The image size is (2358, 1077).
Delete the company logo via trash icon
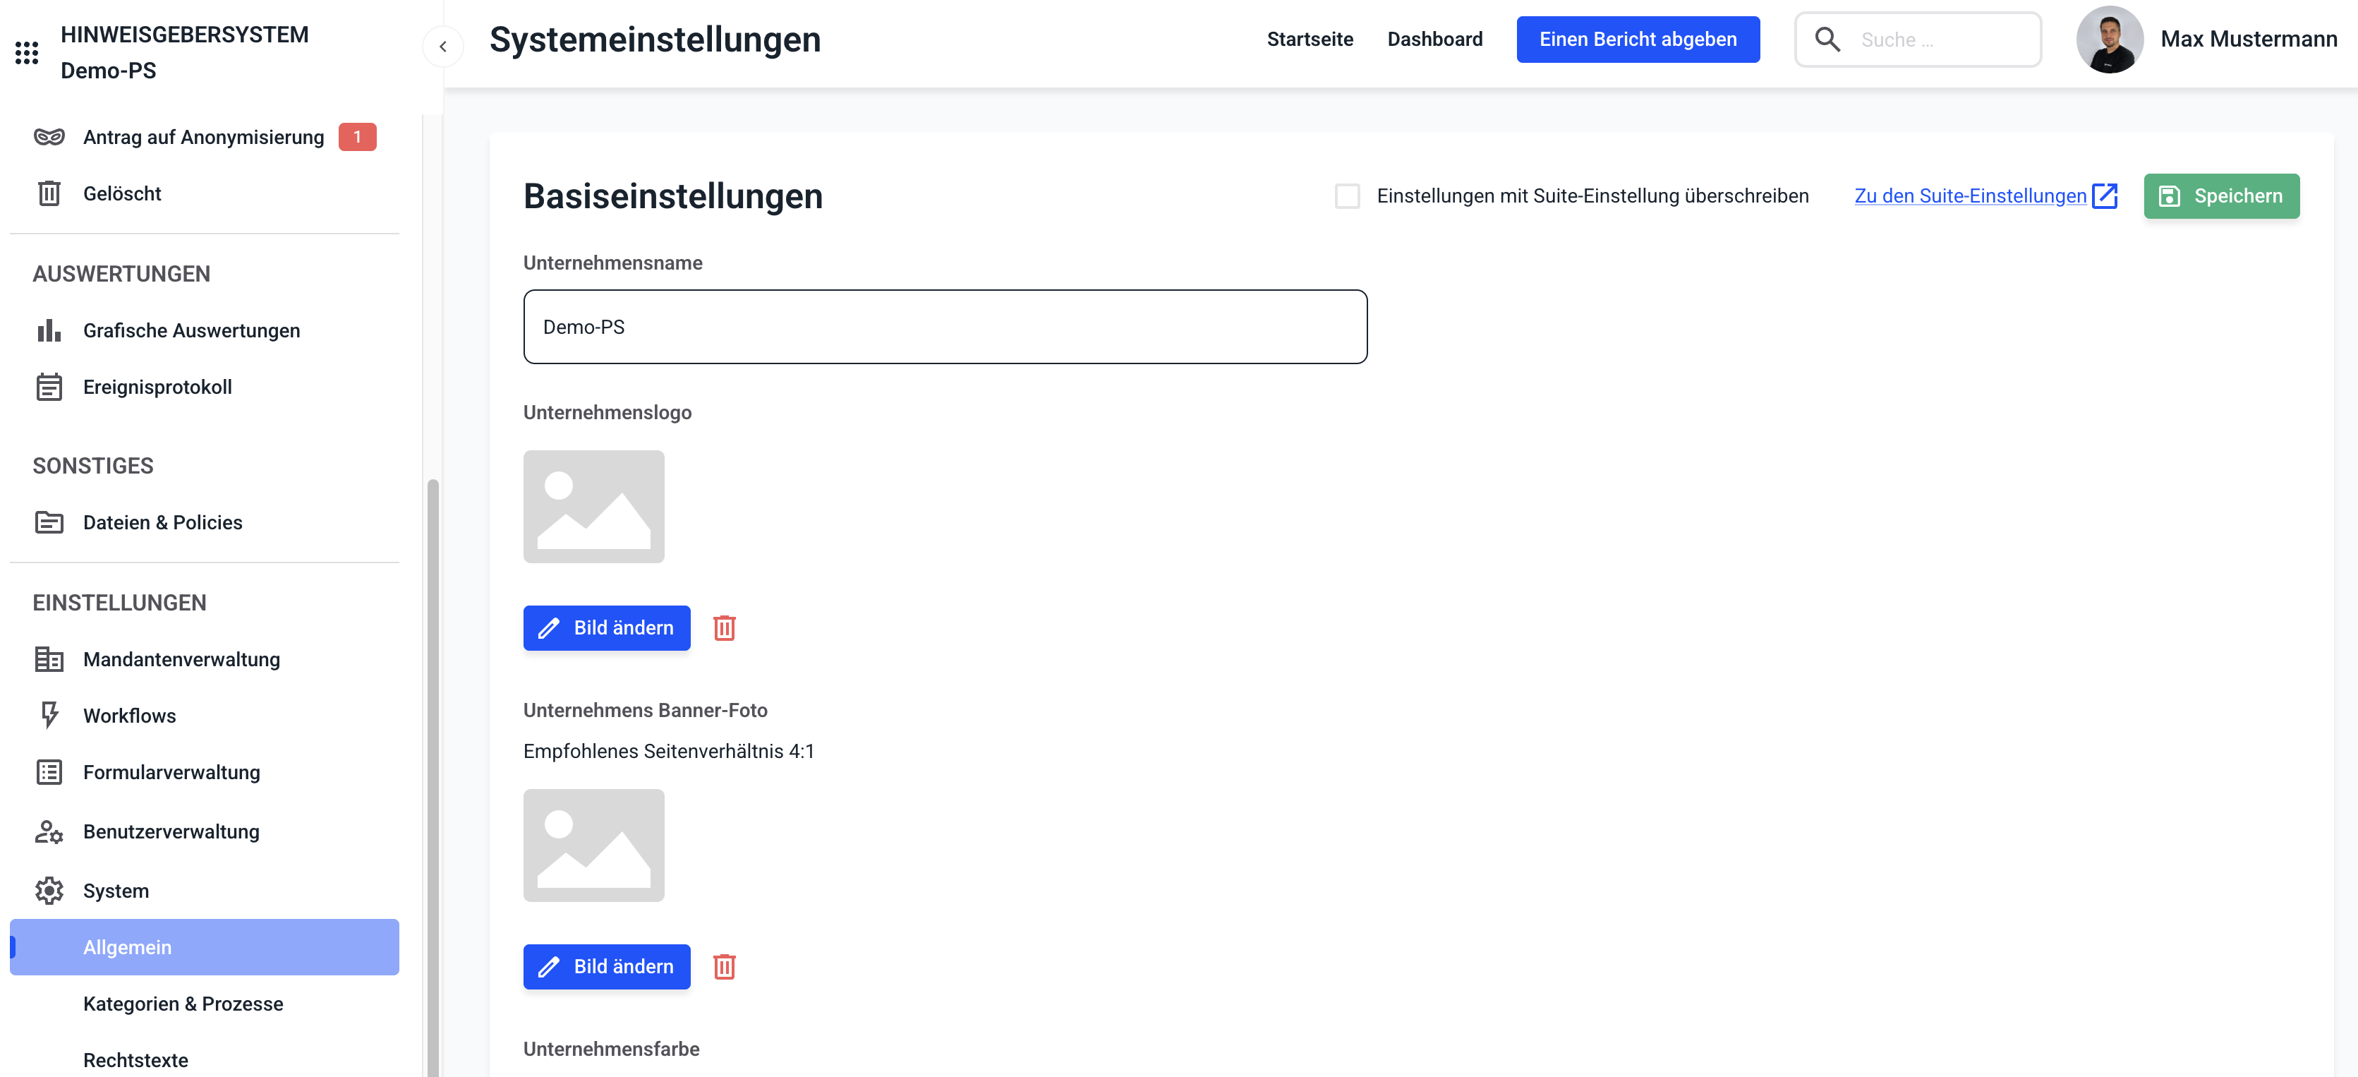pos(724,628)
